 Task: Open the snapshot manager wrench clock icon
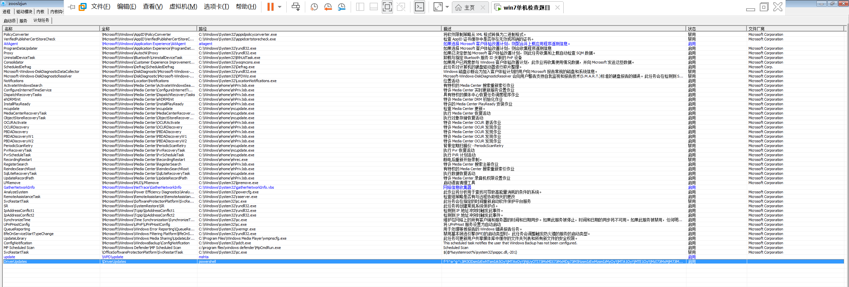coord(341,7)
